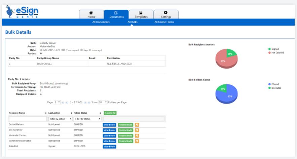297x159 pixels.
Task: Switch to All Online Forms tab
Action: click(x=164, y=22)
